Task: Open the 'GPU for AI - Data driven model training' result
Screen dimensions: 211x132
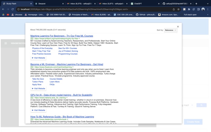Action: click(61, 95)
